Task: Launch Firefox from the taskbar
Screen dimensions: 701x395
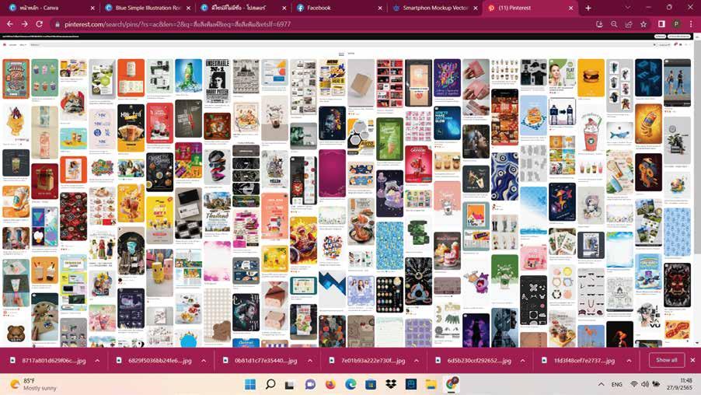Action: (330, 384)
